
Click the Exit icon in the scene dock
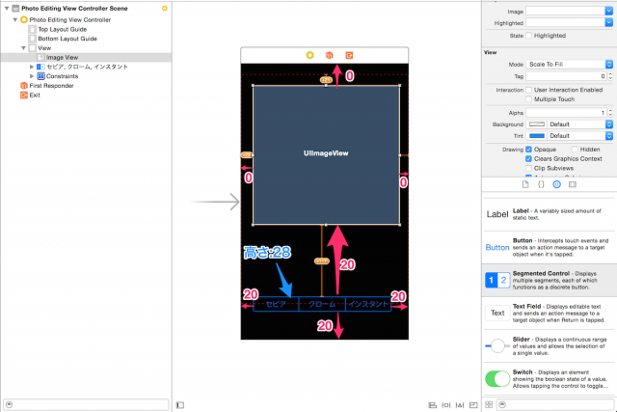point(349,55)
